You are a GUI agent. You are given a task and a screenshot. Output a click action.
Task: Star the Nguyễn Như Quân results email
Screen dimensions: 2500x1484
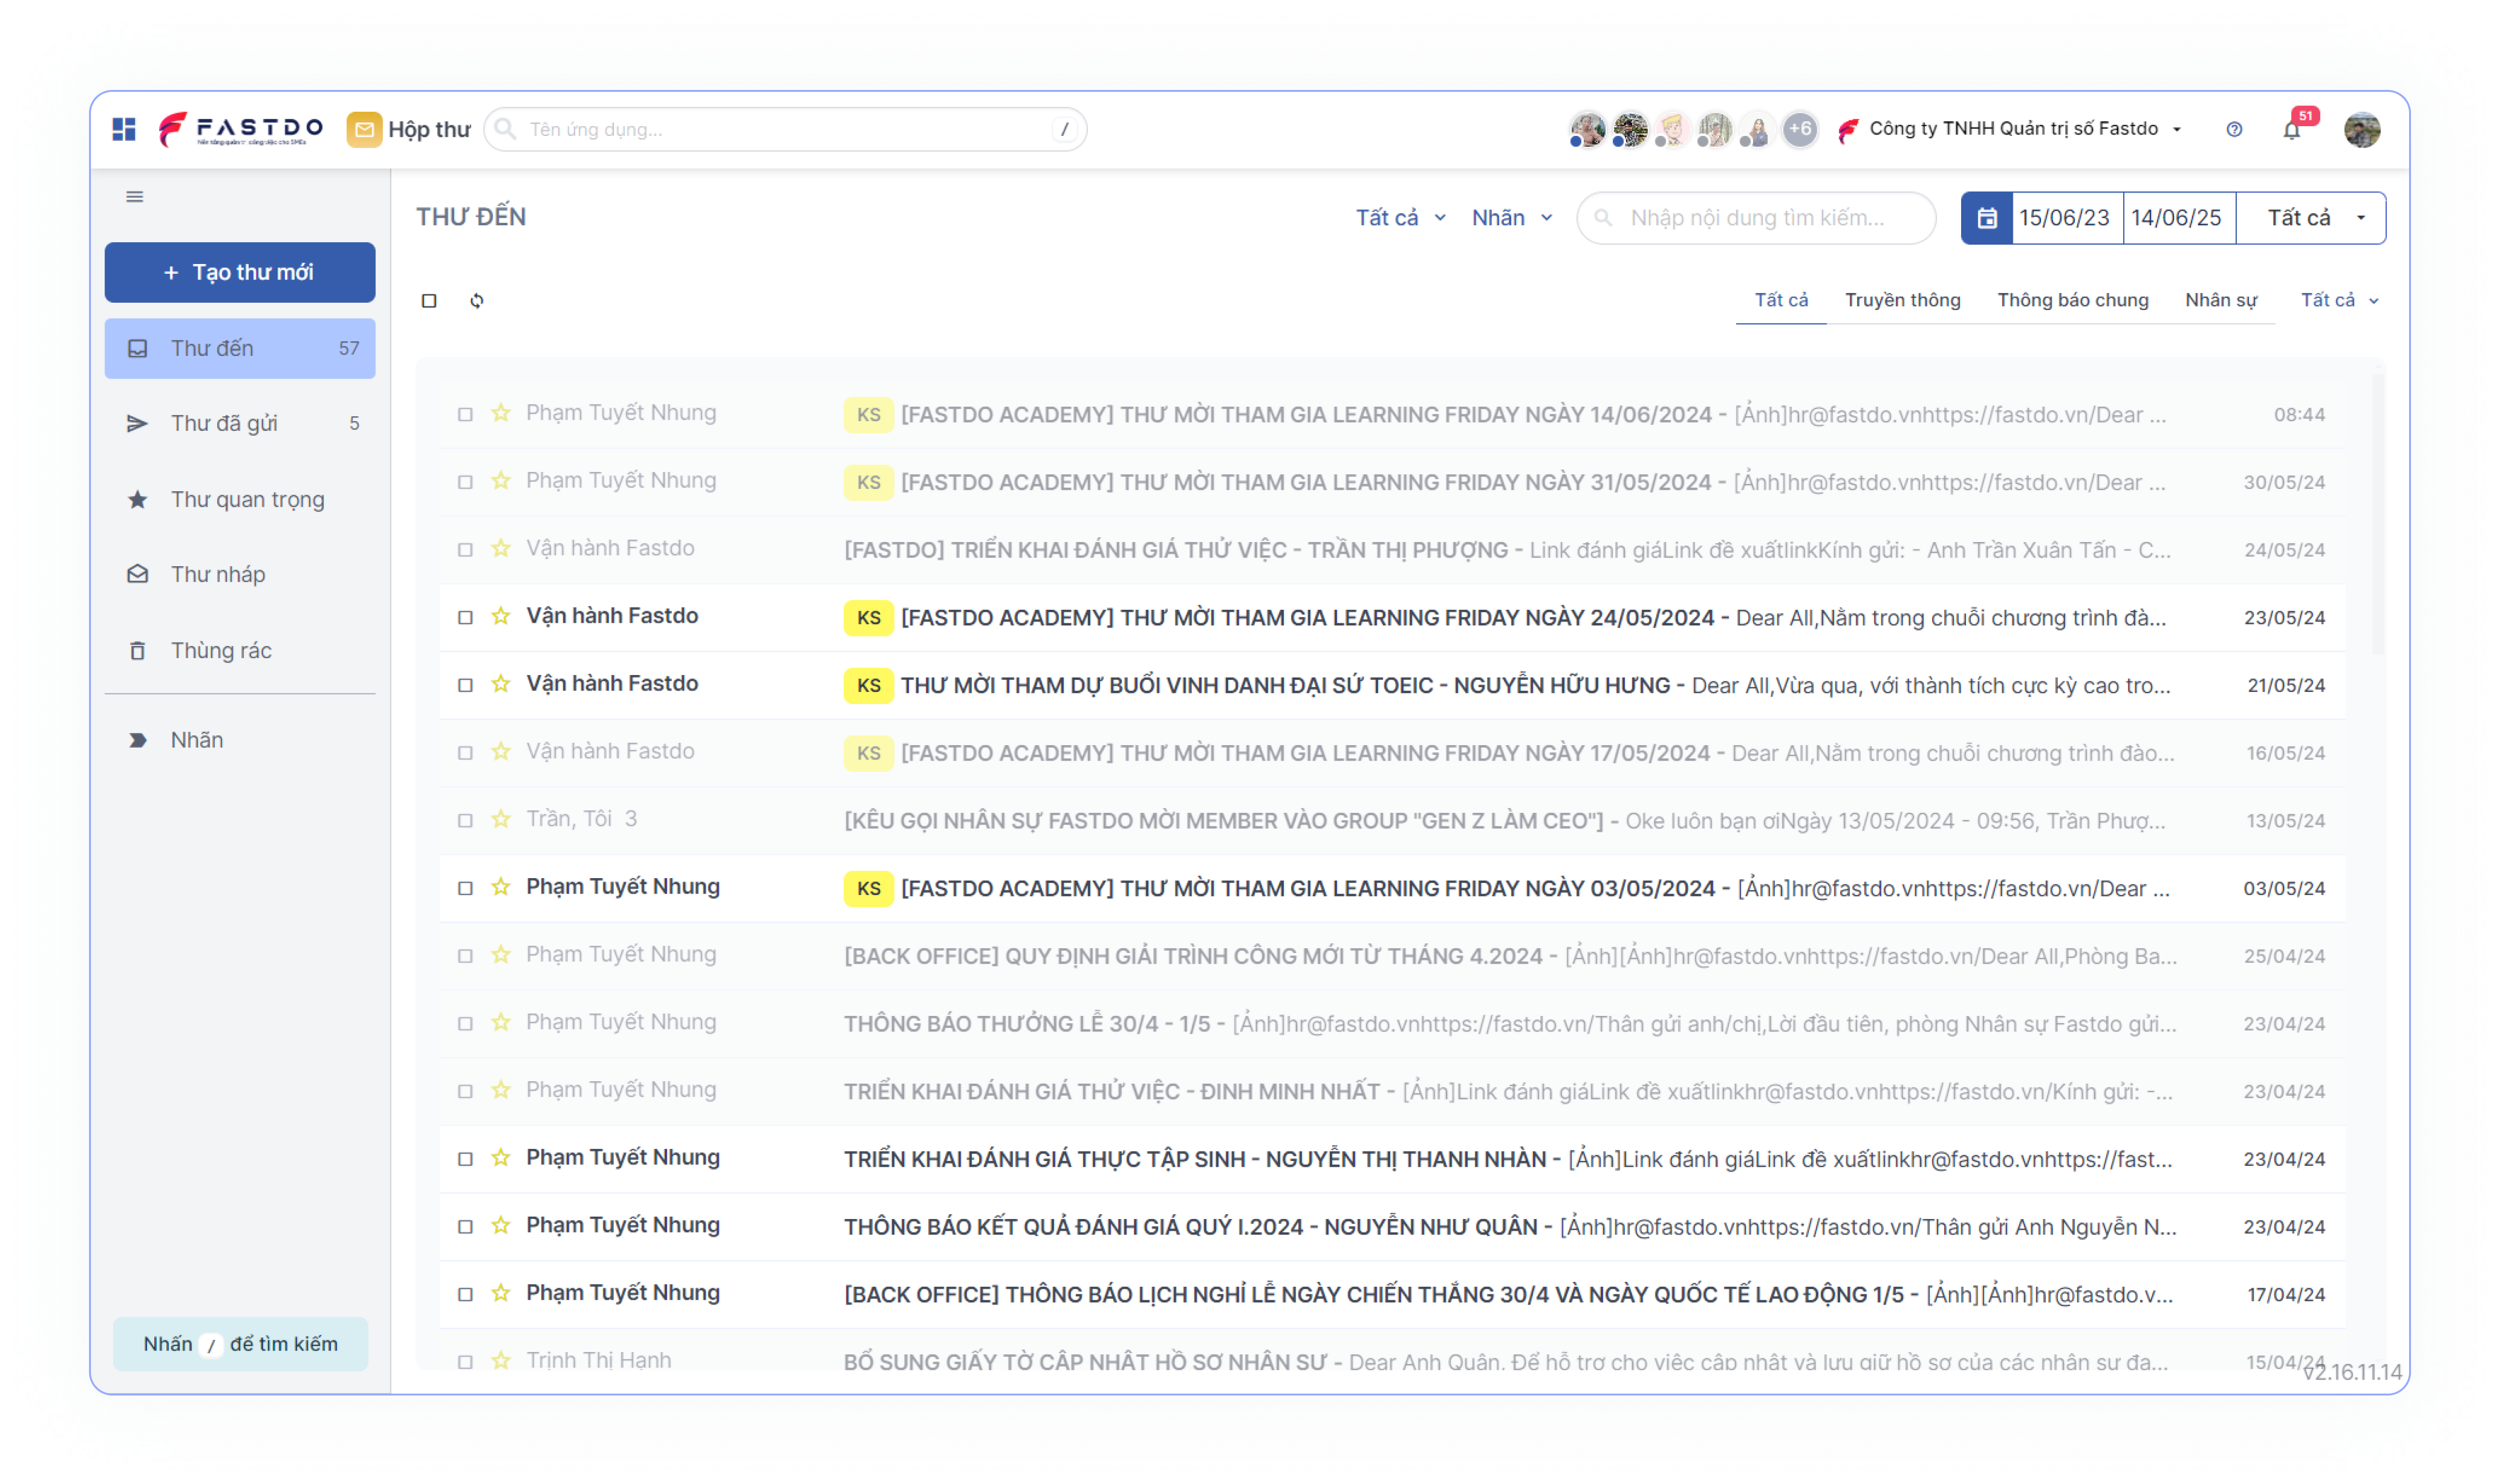point(501,1225)
